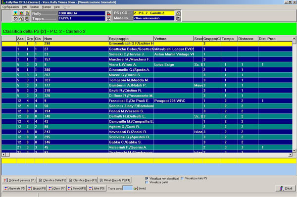The width and height of the screenshot is (297, 197).
Task: Select the Marchesi M./Marchesi F. row
Action: click(x=147, y=59)
